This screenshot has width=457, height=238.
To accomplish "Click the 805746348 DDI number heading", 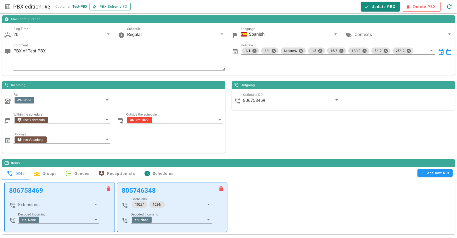I will (139, 191).
